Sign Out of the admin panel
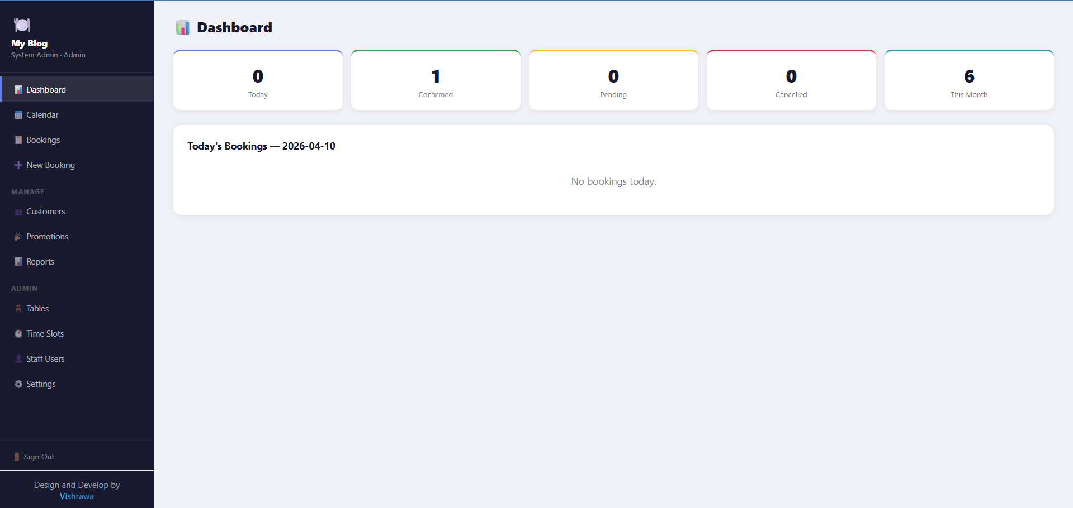 click(x=39, y=457)
